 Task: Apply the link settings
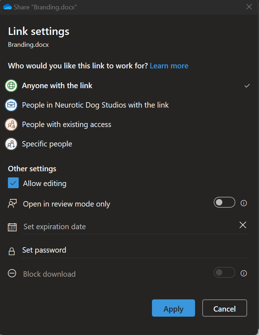(173, 308)
